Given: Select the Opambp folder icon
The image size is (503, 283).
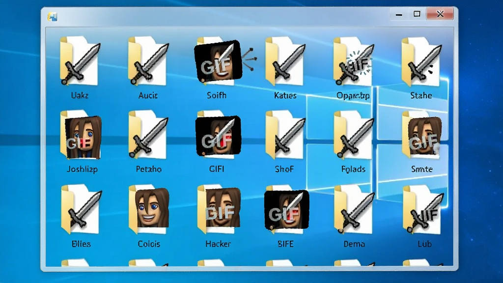Looking at the screenshot, I should [353, 61].
